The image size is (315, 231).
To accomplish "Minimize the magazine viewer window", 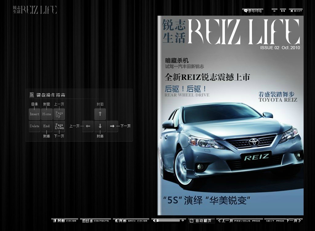I will [x=274, y=11].
